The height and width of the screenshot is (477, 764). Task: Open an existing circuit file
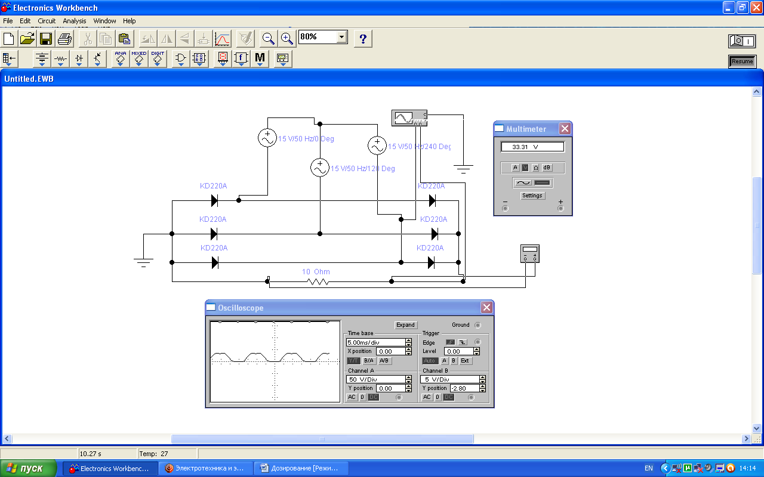pos(27,39)
